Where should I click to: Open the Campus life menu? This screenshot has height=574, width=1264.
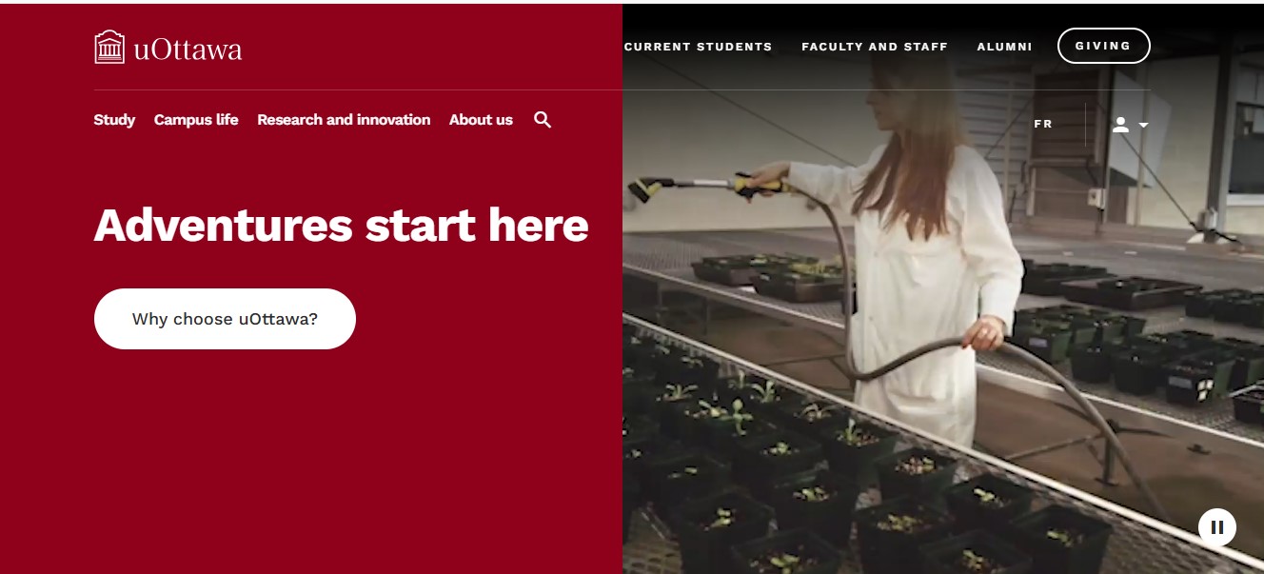(196, 120)
